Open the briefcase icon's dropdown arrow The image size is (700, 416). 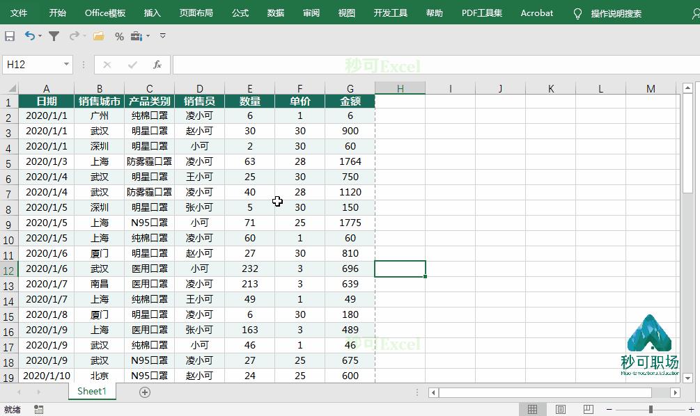click(148, 36)
